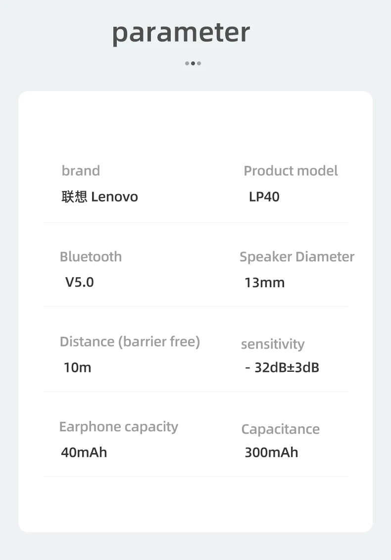This screenshot has width=391, height=560.
Task: Click the "13mm" speaker diameter value
Action: click(x=264, y=283)
